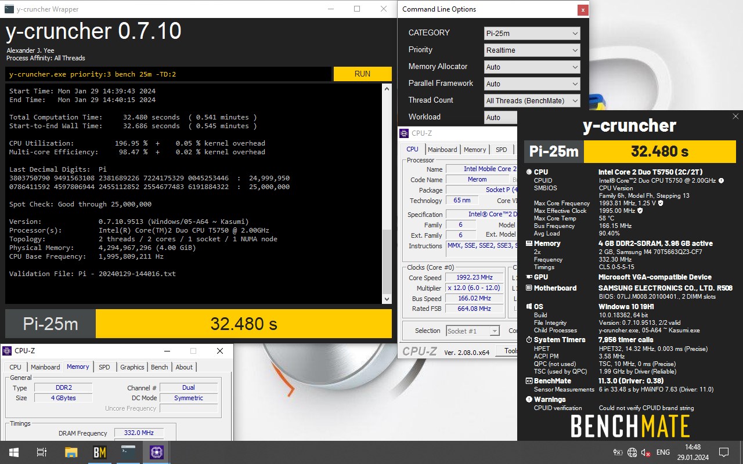Click Core Speed value 1992.23 MHz

(474, 278)
